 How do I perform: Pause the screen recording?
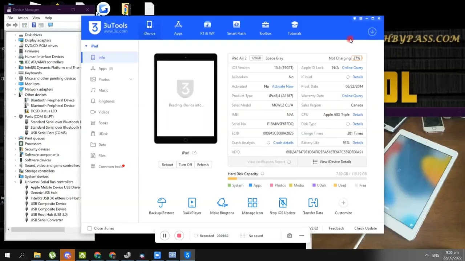pyautogui.click(x=165, y=236)
